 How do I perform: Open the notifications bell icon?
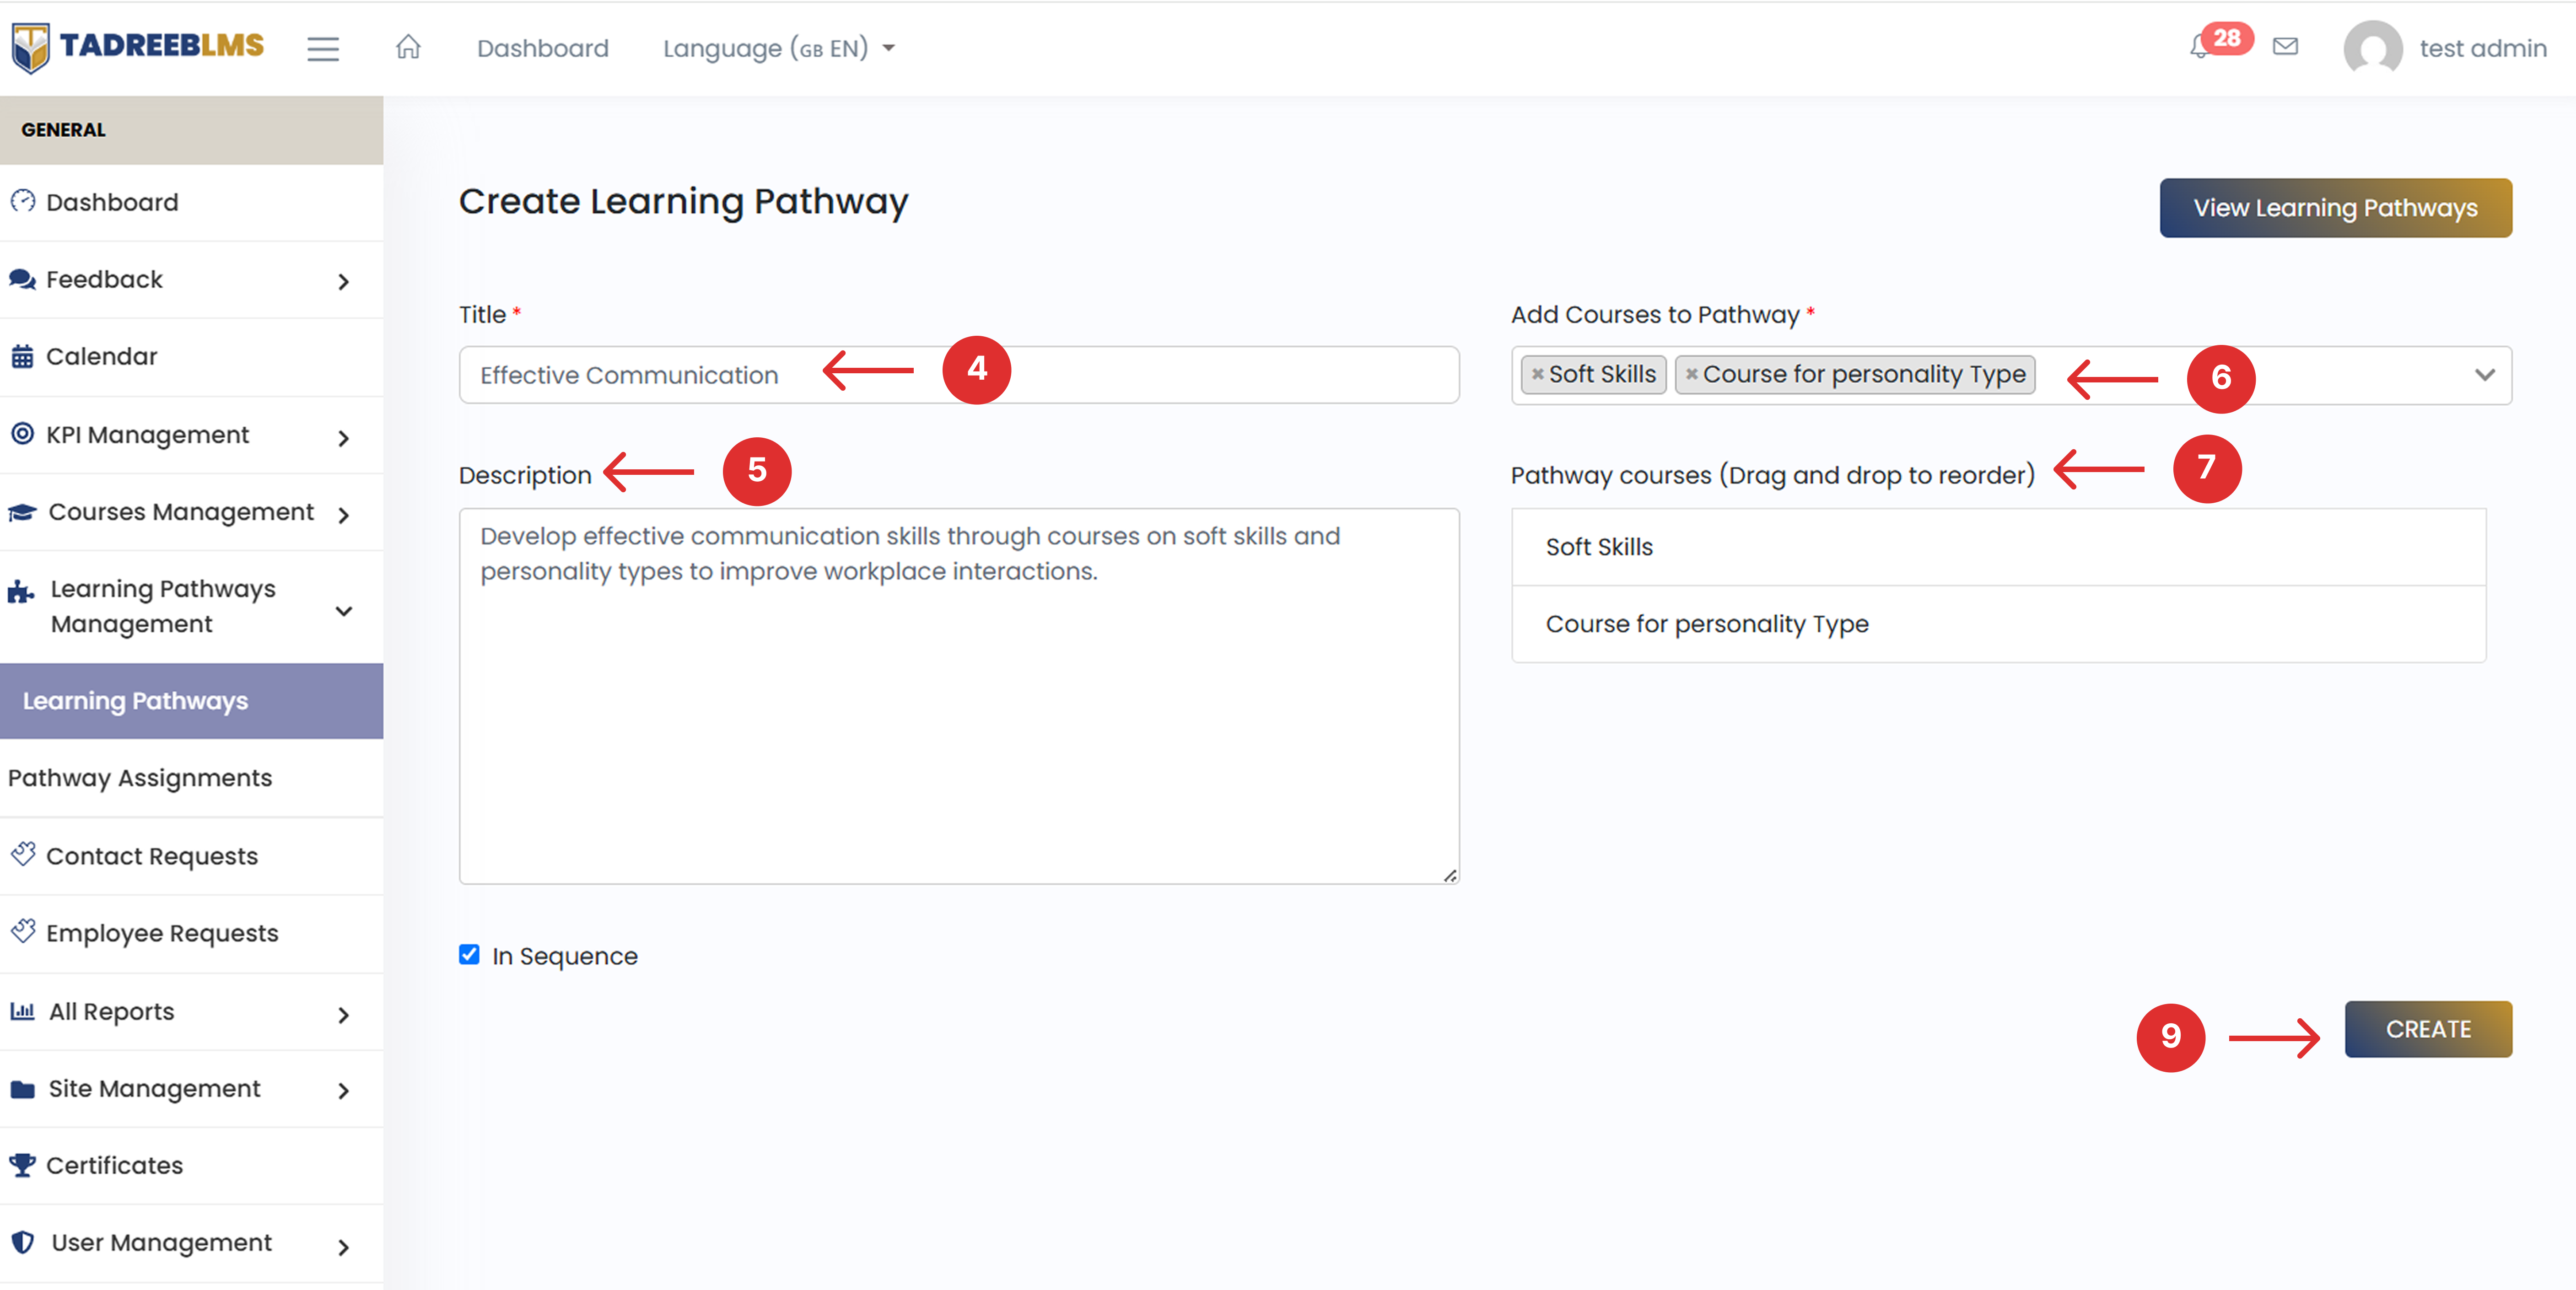(x=2199, y=47)
